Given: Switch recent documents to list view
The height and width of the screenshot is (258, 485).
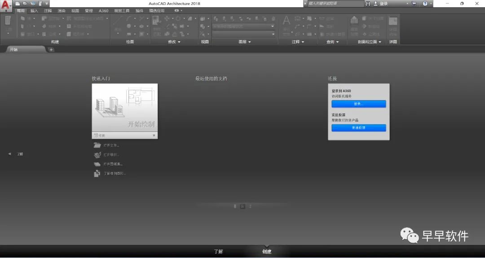Looking at the screenshot, I should pos(250,206).
